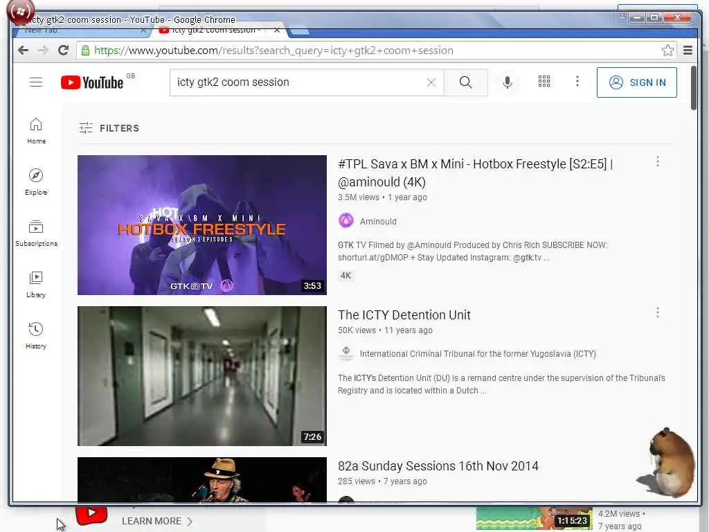Image resolution: width=709 pixels, height=532 pixels.
Task: Click LEARN MORE in the background window
Action: 157,521
